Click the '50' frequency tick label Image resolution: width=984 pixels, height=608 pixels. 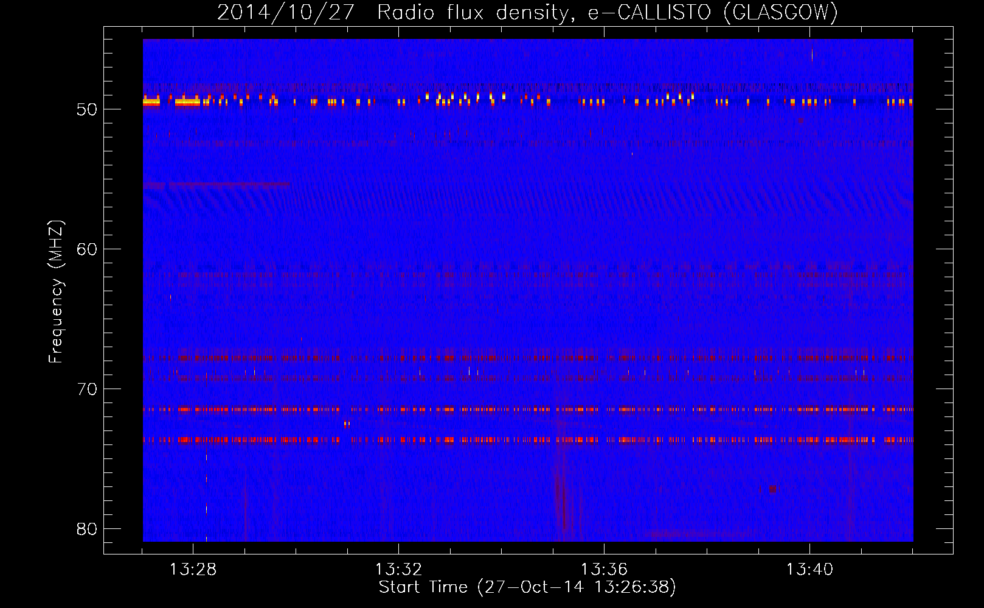(x=87, y=109)
